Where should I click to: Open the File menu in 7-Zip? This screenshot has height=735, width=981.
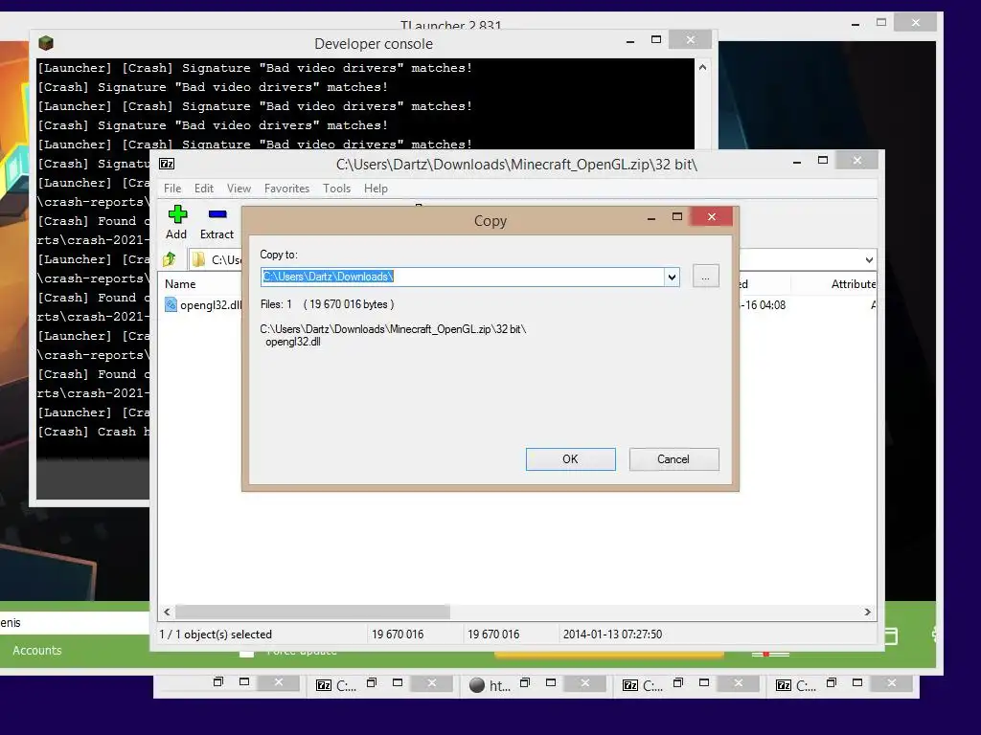(x=172, y=189)
